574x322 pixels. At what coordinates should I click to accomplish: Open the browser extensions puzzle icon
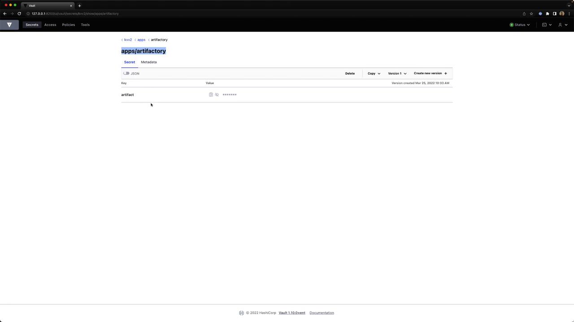[547, 13]
